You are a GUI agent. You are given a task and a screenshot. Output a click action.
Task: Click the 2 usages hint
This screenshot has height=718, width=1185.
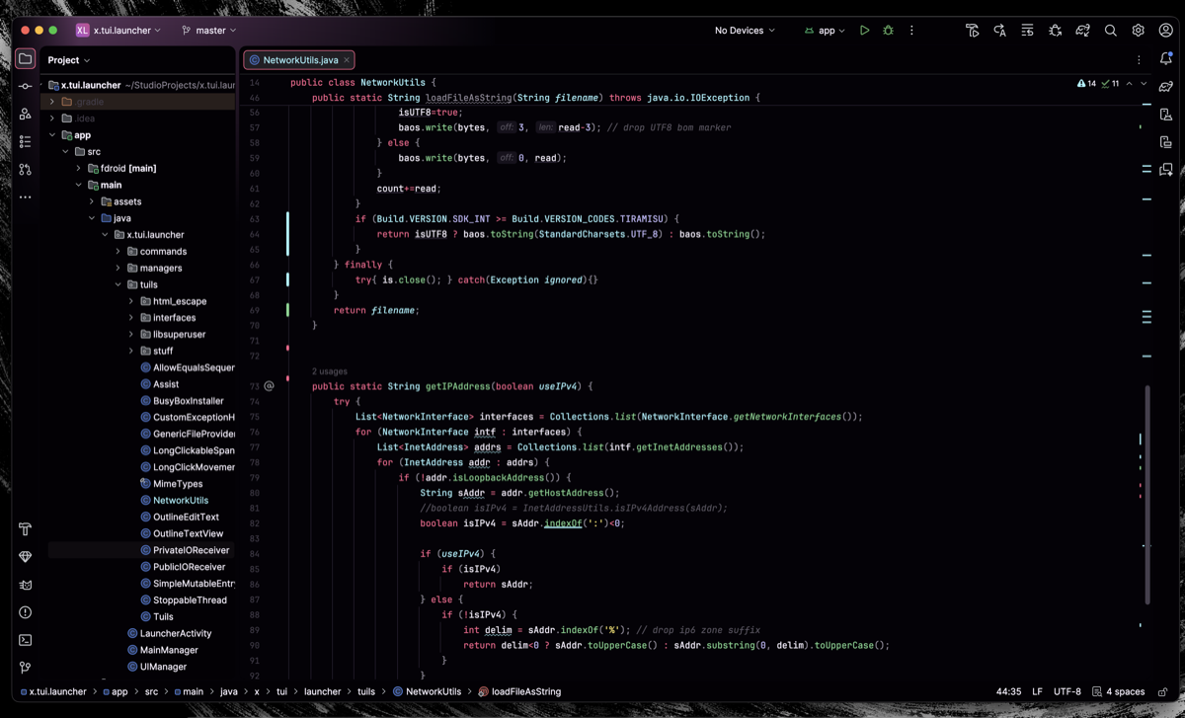tap(330, 371)
